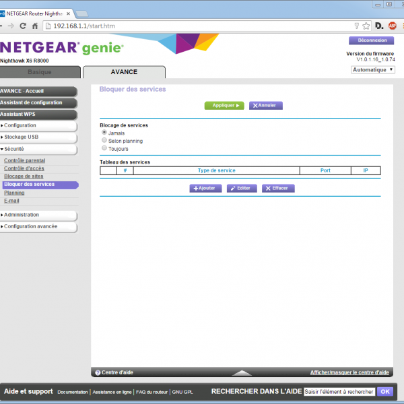Choose the Toujours radio button
The height and width of the screenshot is (404, 404).
(104, 148)
